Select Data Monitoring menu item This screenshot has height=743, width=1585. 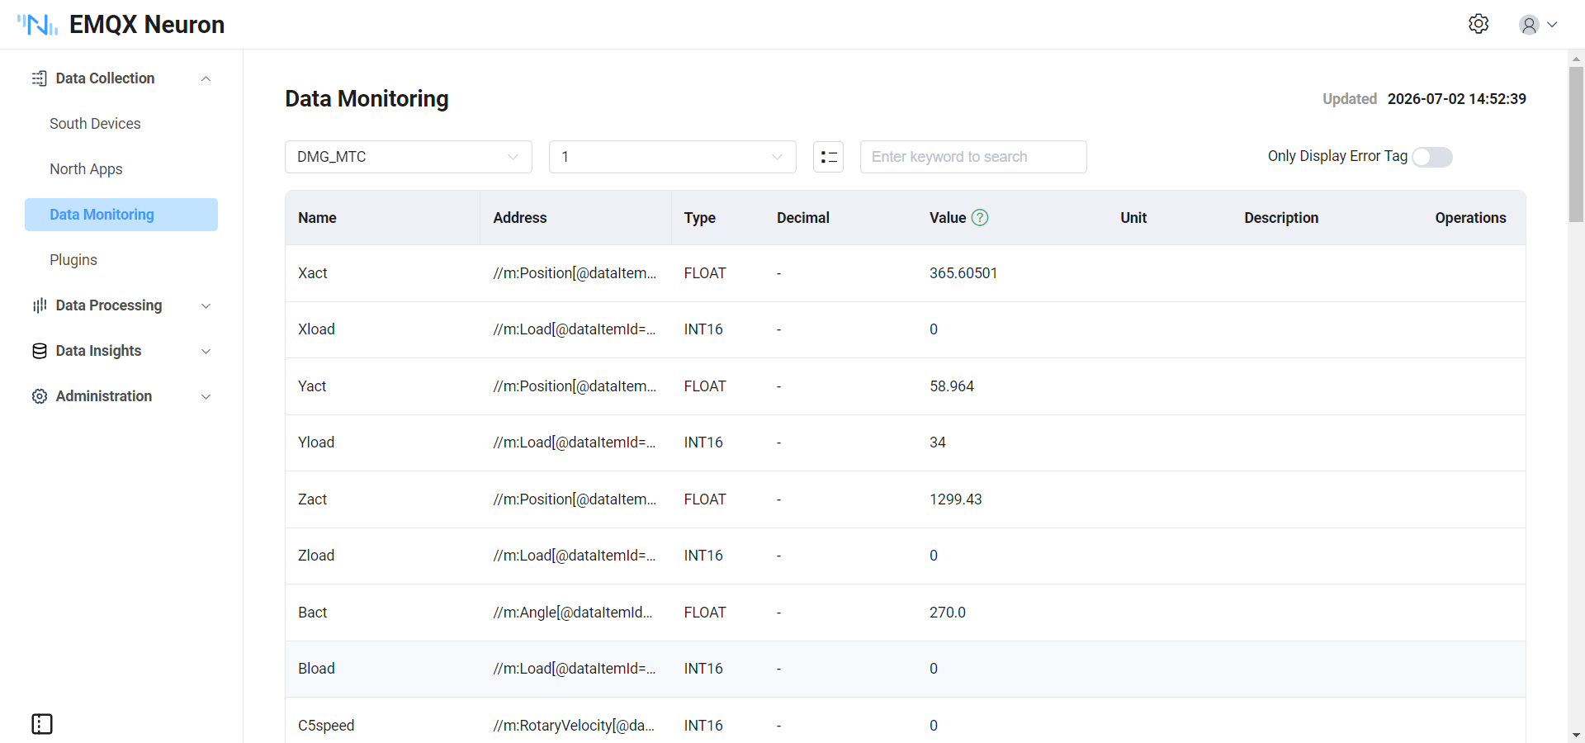pos(121,215)
